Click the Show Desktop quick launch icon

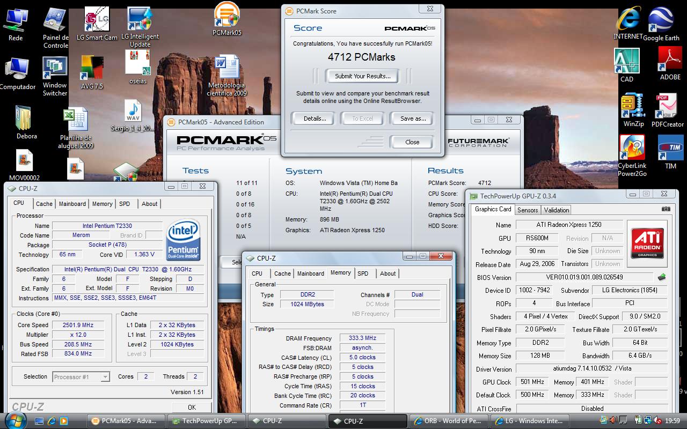40,421
